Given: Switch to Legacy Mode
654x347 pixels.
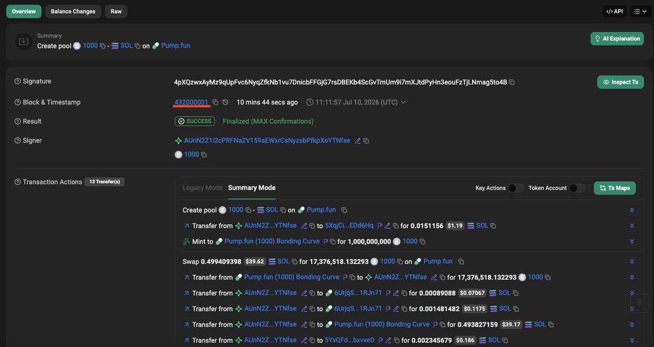Looking at the screenshot, I should [203, 188].
